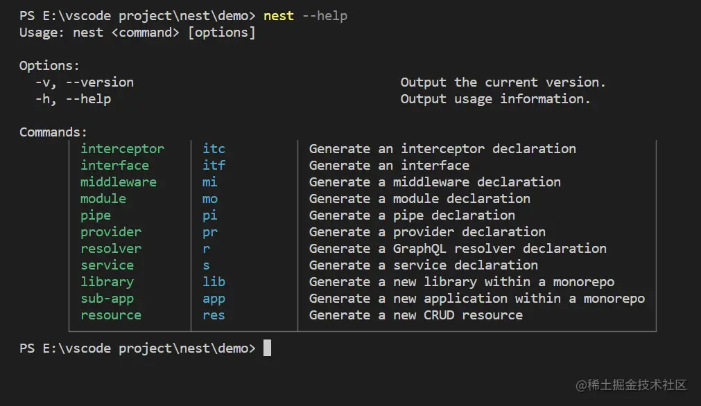Screen dimensions: 701x406
Task: Click the terminal cursor block at the prompt
Action: coord(268,348)
